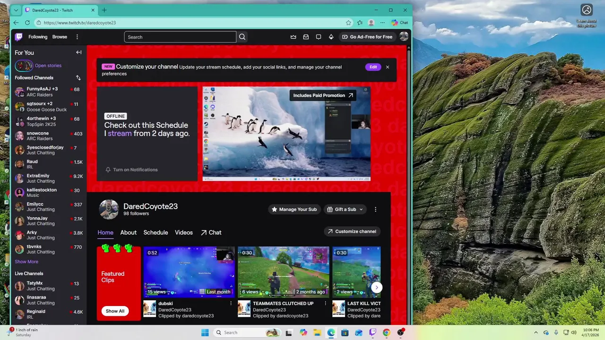Click Manage Your Sub
605x340 pixels.
(294, 209)
